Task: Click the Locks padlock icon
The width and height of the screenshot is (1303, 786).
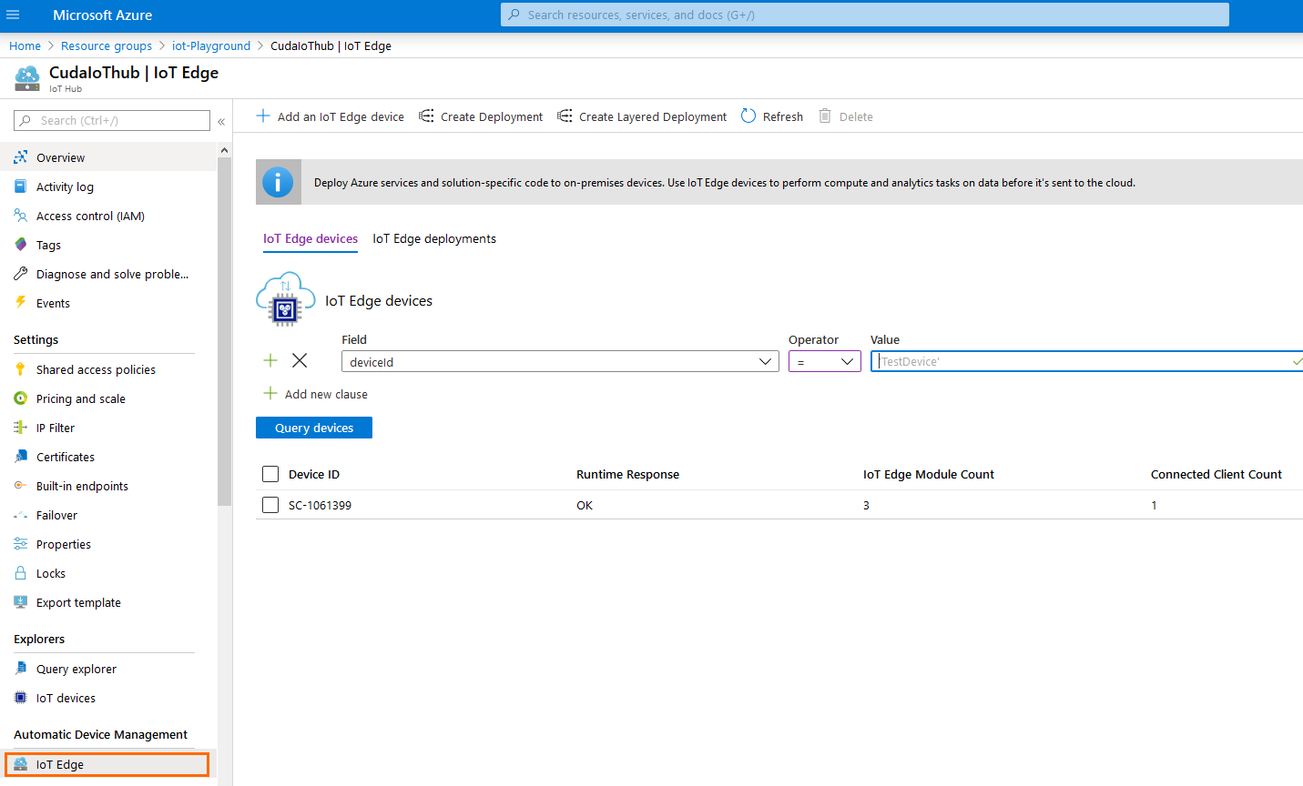Action: pos(20,573)
